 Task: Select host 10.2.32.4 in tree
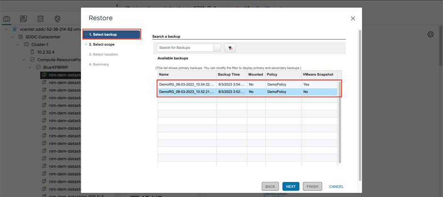tap(40, 52)
